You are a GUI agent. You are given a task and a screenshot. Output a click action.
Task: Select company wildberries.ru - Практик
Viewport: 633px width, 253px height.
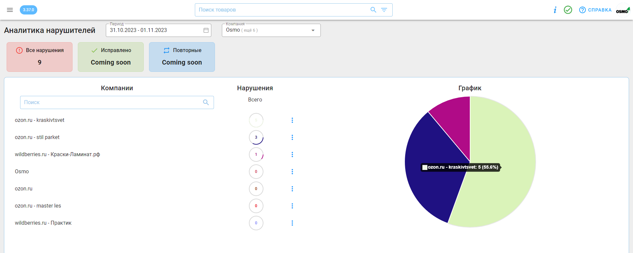pyautogui.click(x=43, y=223)
